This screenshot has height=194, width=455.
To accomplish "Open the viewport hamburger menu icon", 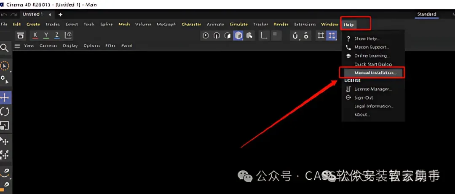I will [x=17, y=46].
